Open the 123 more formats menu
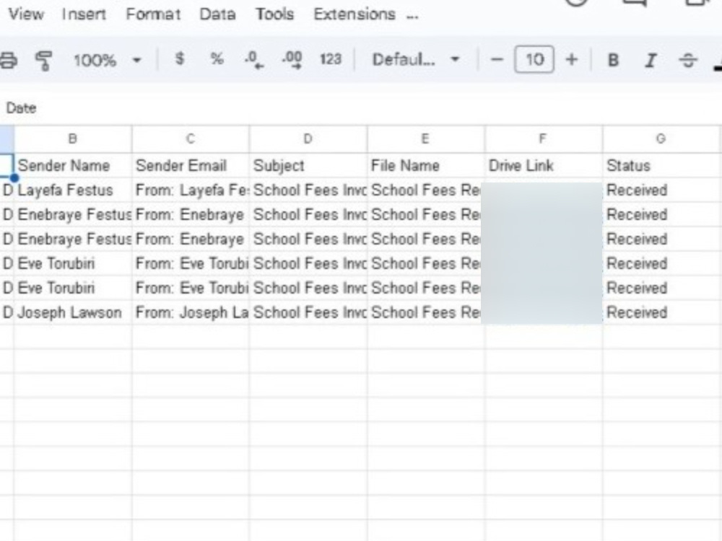722x541 pixels. tap(331, 59)
